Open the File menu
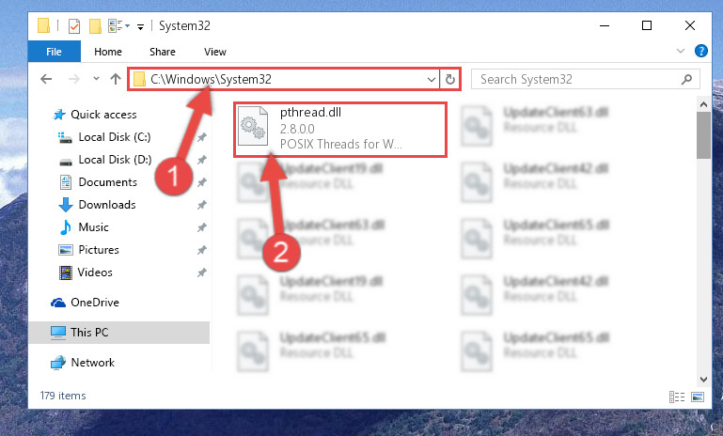This screenshot has height=436, width=723. (54, 52)
